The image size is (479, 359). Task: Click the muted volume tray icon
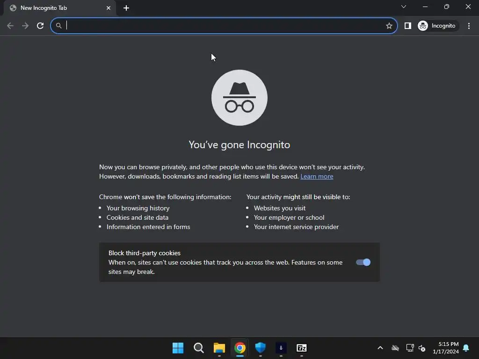(422, 348)
